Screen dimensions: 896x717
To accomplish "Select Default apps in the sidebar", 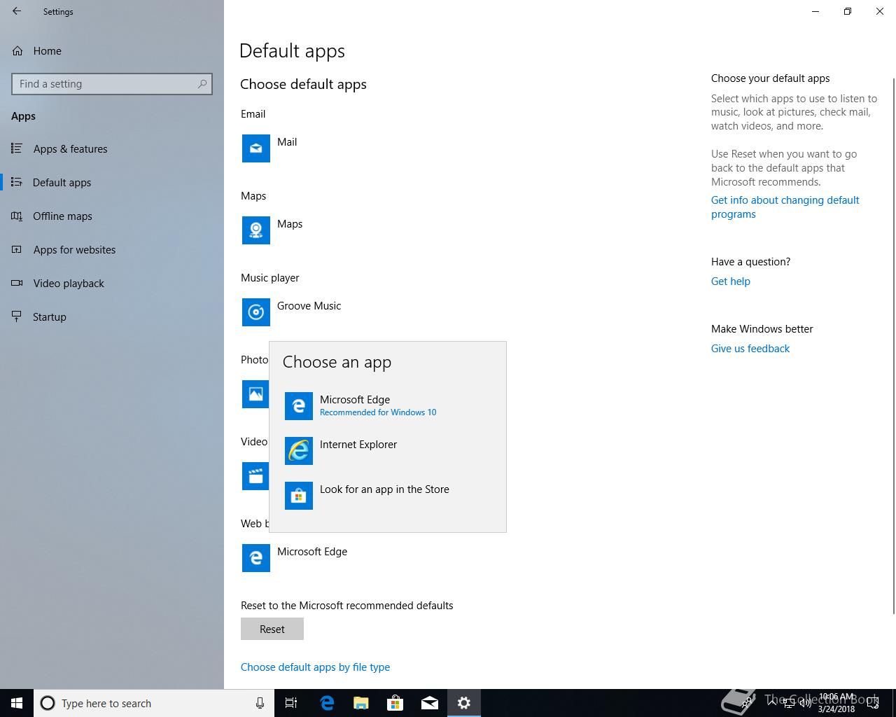I will 112,183.
